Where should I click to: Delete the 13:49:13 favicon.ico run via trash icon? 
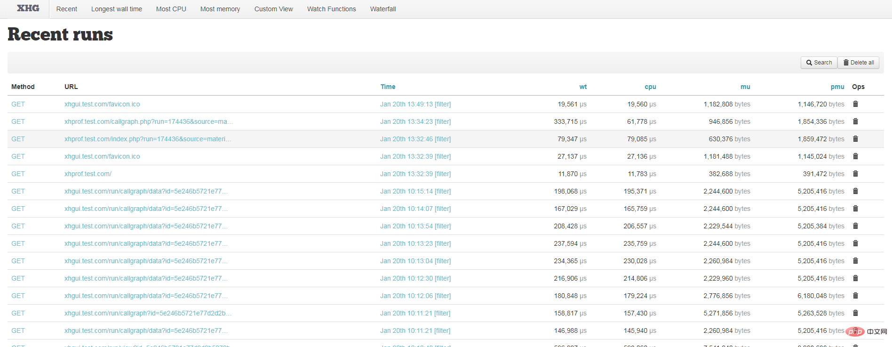pos(855,104)
